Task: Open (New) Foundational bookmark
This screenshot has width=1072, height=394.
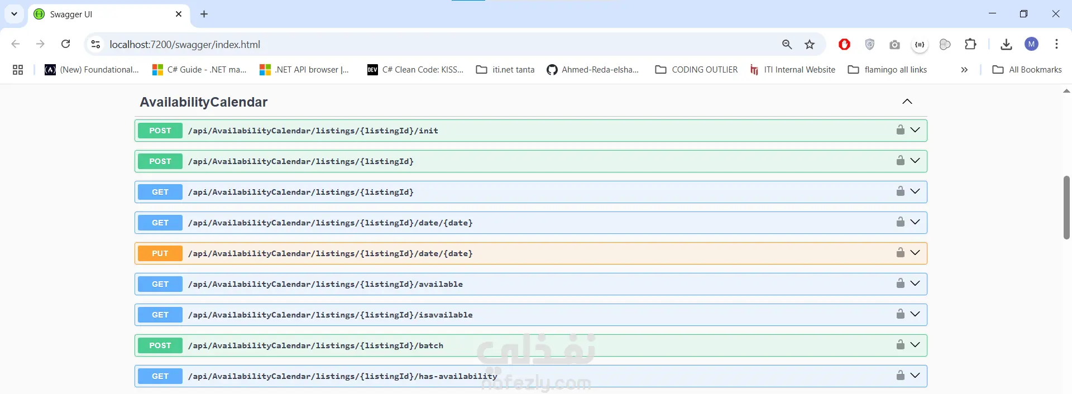Action: pos(92,70)
